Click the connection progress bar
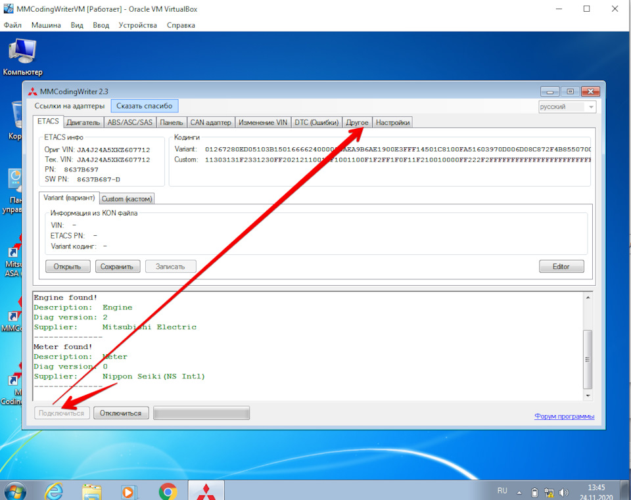Screen dimensions: 631x500 click(202, 413)
